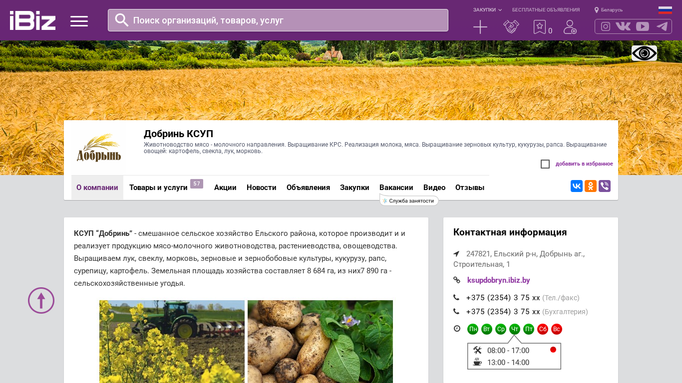
Task: Open the Russian flag language selector
Action: point(665,10)
